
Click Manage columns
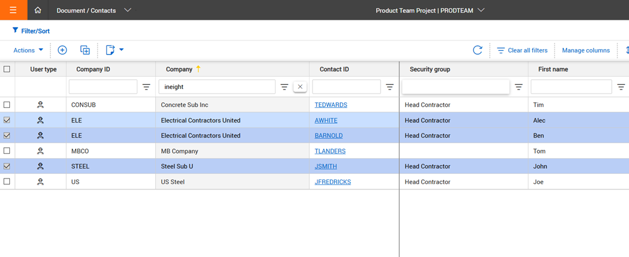click(586, 50)
